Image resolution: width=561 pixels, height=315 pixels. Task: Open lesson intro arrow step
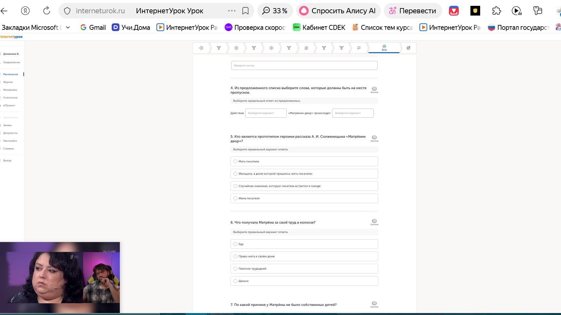pos(201,48)
